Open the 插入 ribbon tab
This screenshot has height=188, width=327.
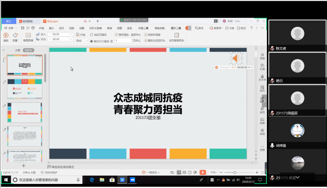[x=52, y=28]
